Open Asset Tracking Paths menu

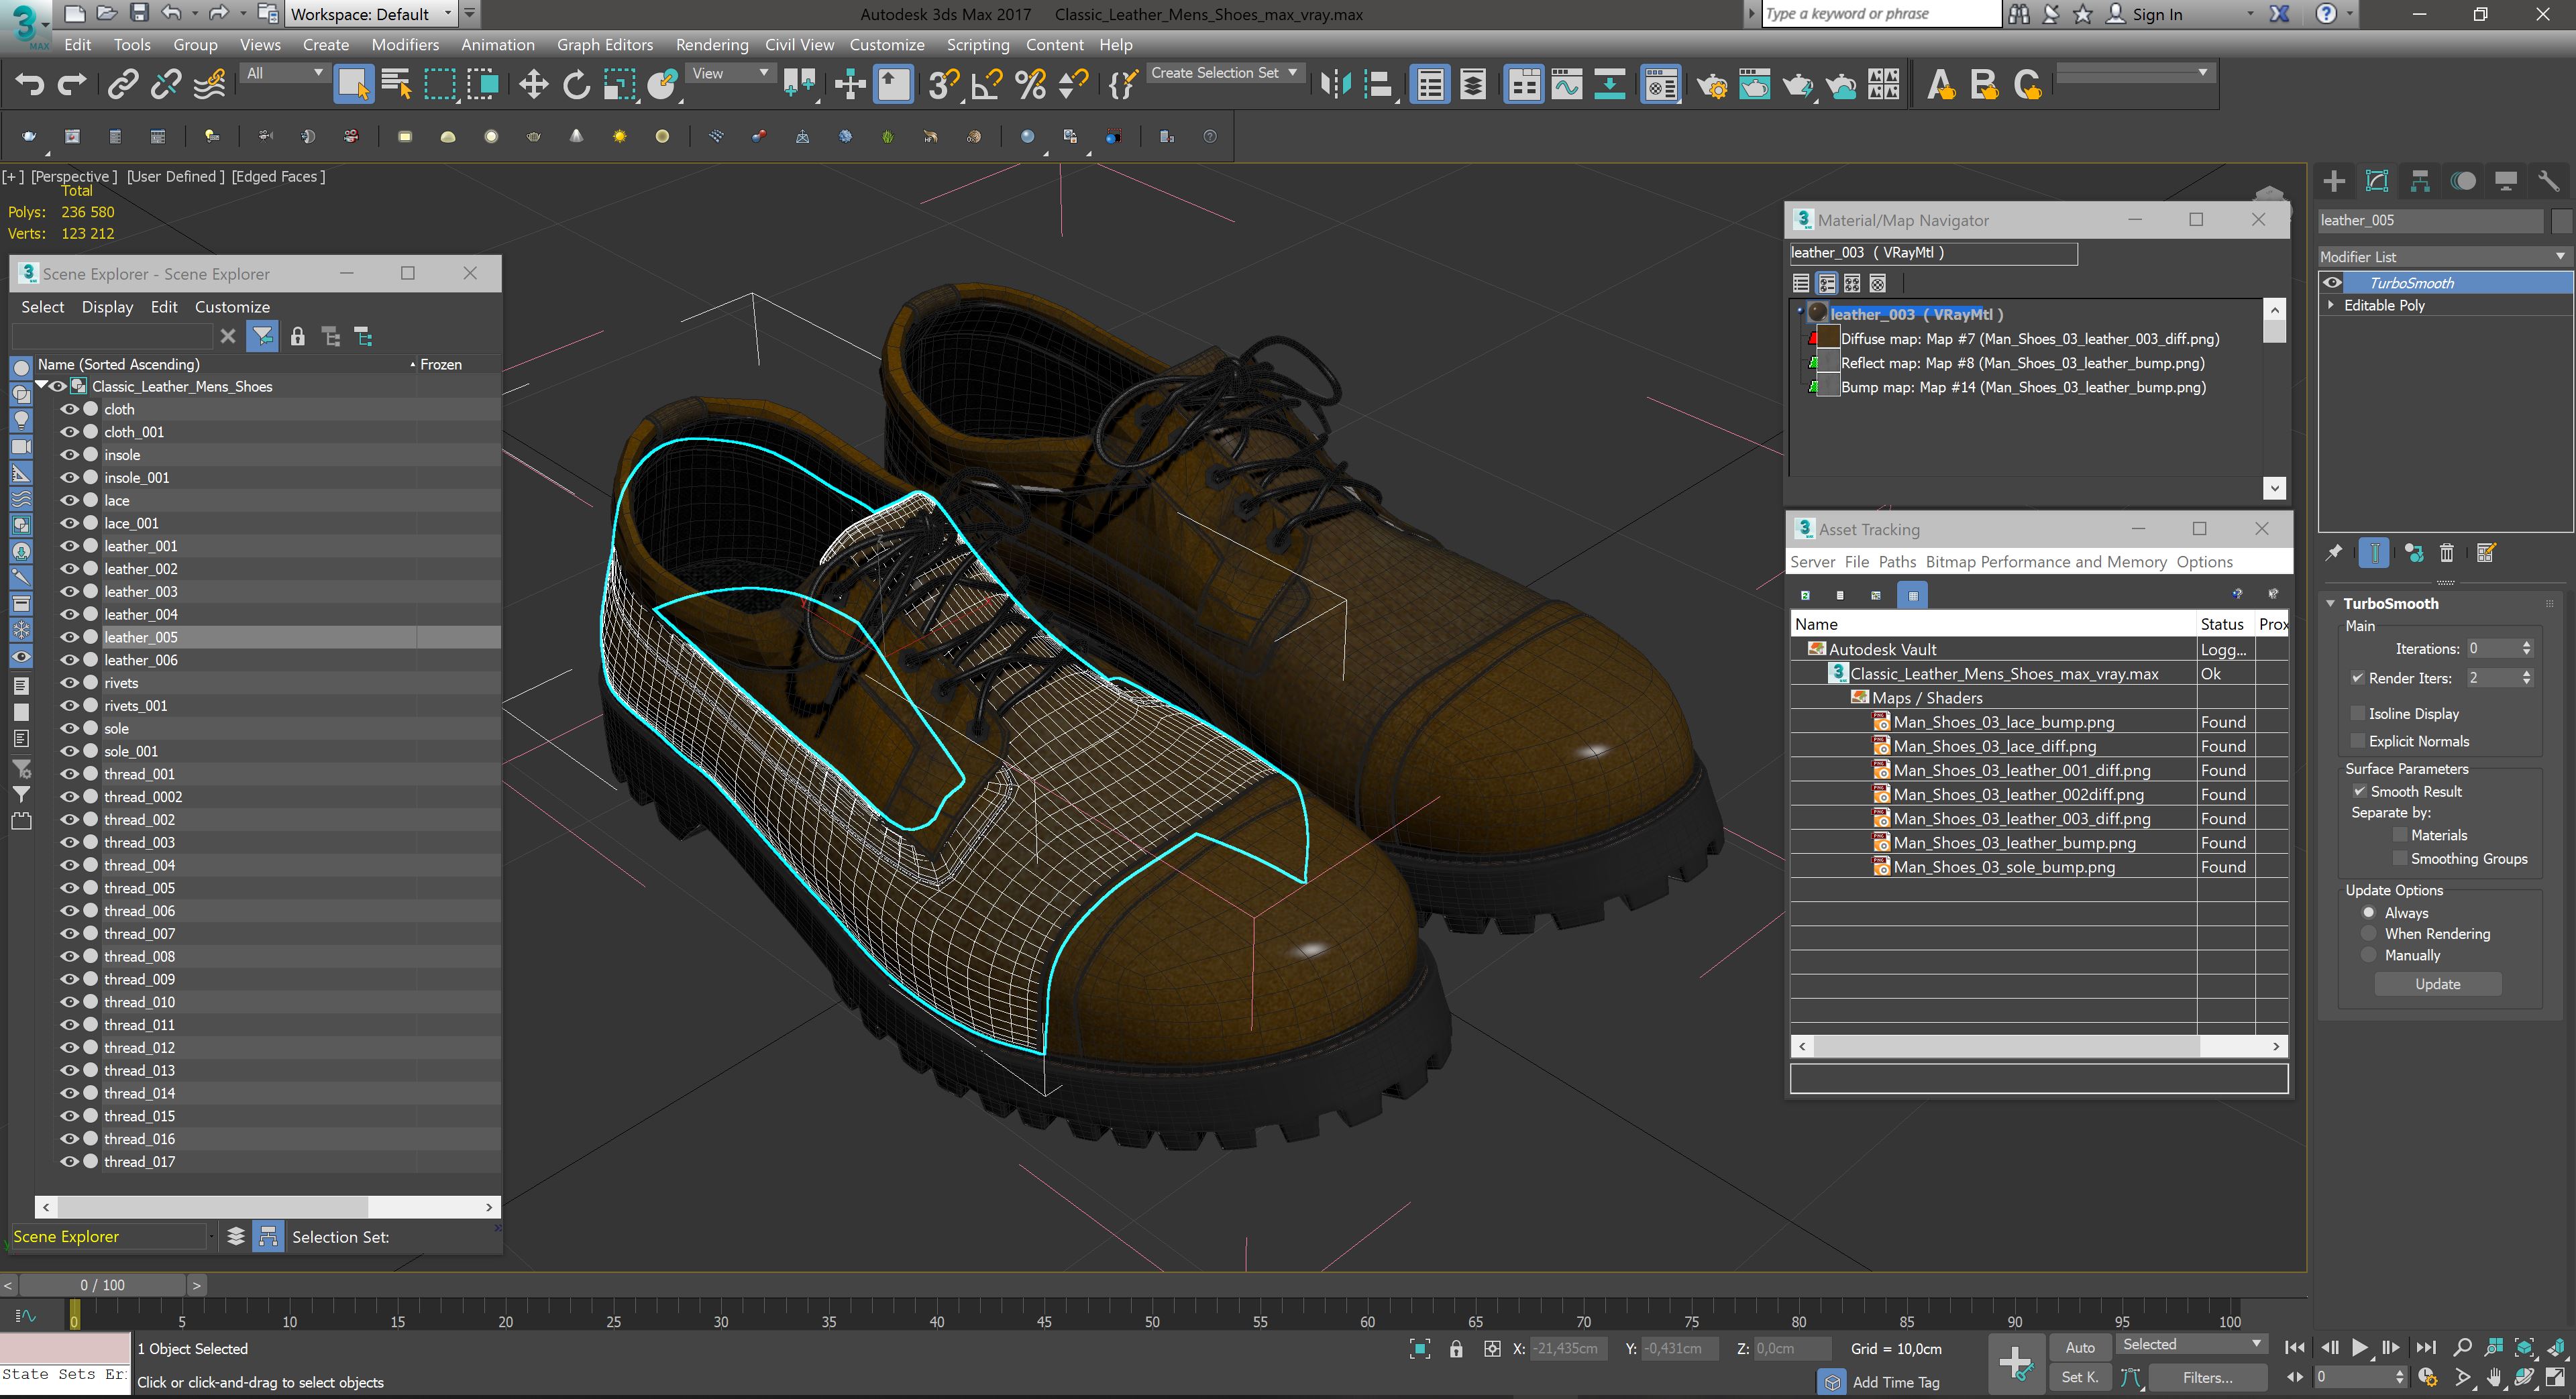[1897, 562]
